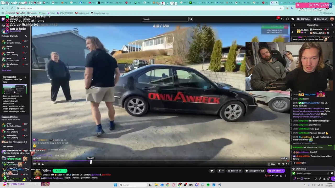Select the English stream tag
The width and height of the screenshot is (335, 188).
click(68, 178)
